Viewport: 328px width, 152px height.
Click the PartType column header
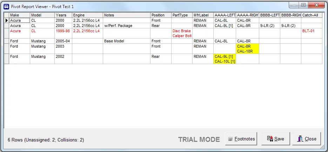click(x=182, y=15)
